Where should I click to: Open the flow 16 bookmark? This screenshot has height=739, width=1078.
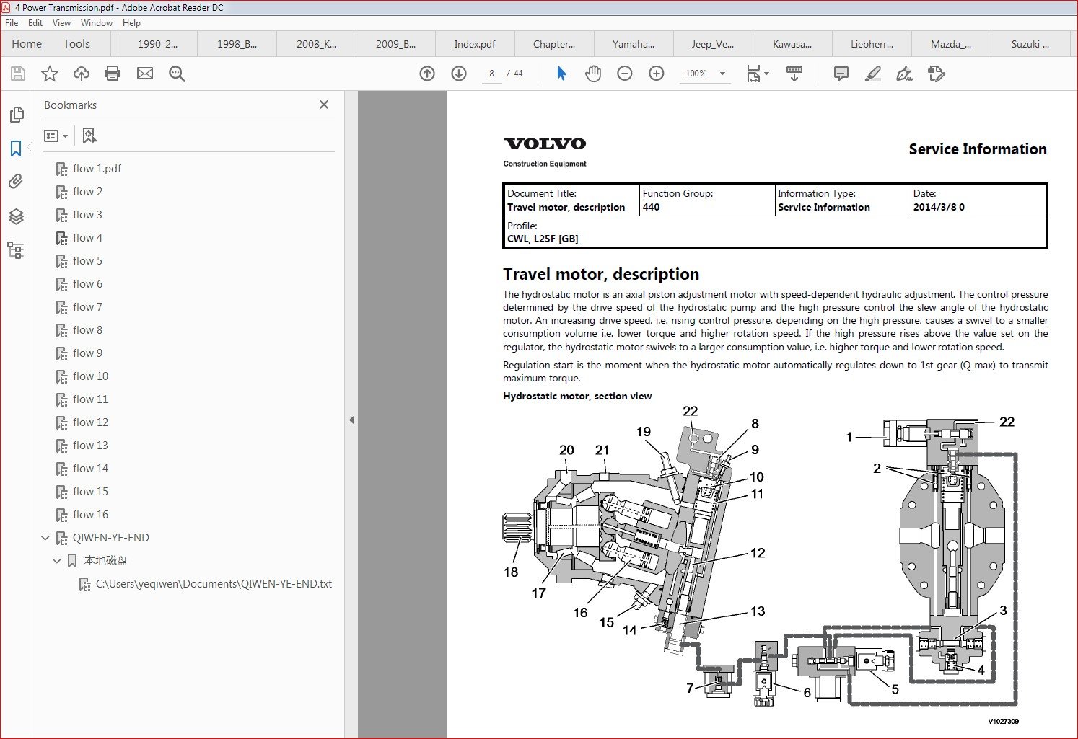point(90,515)
